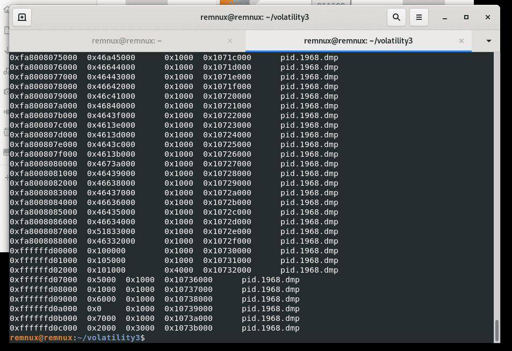Click virtual address 0xfa8008079000
This screenshot has width=512, height=351.
point(44,96)
